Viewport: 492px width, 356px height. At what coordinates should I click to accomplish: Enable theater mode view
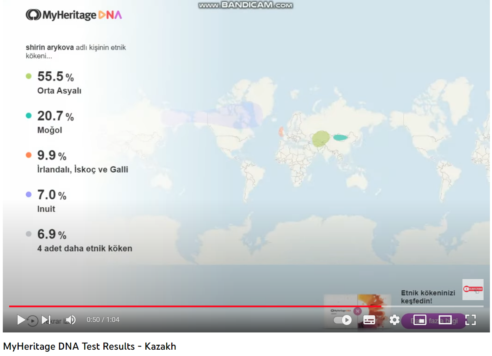click(445, 320)
